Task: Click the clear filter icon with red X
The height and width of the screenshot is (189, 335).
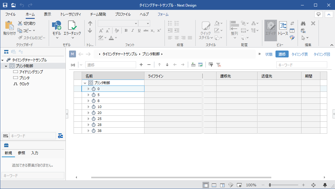Action: point(218,65)
